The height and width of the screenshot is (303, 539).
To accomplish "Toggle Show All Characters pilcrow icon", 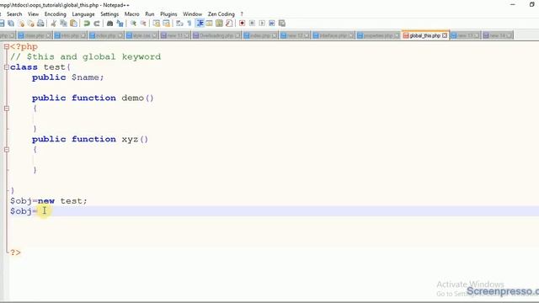I will (189, 24).
